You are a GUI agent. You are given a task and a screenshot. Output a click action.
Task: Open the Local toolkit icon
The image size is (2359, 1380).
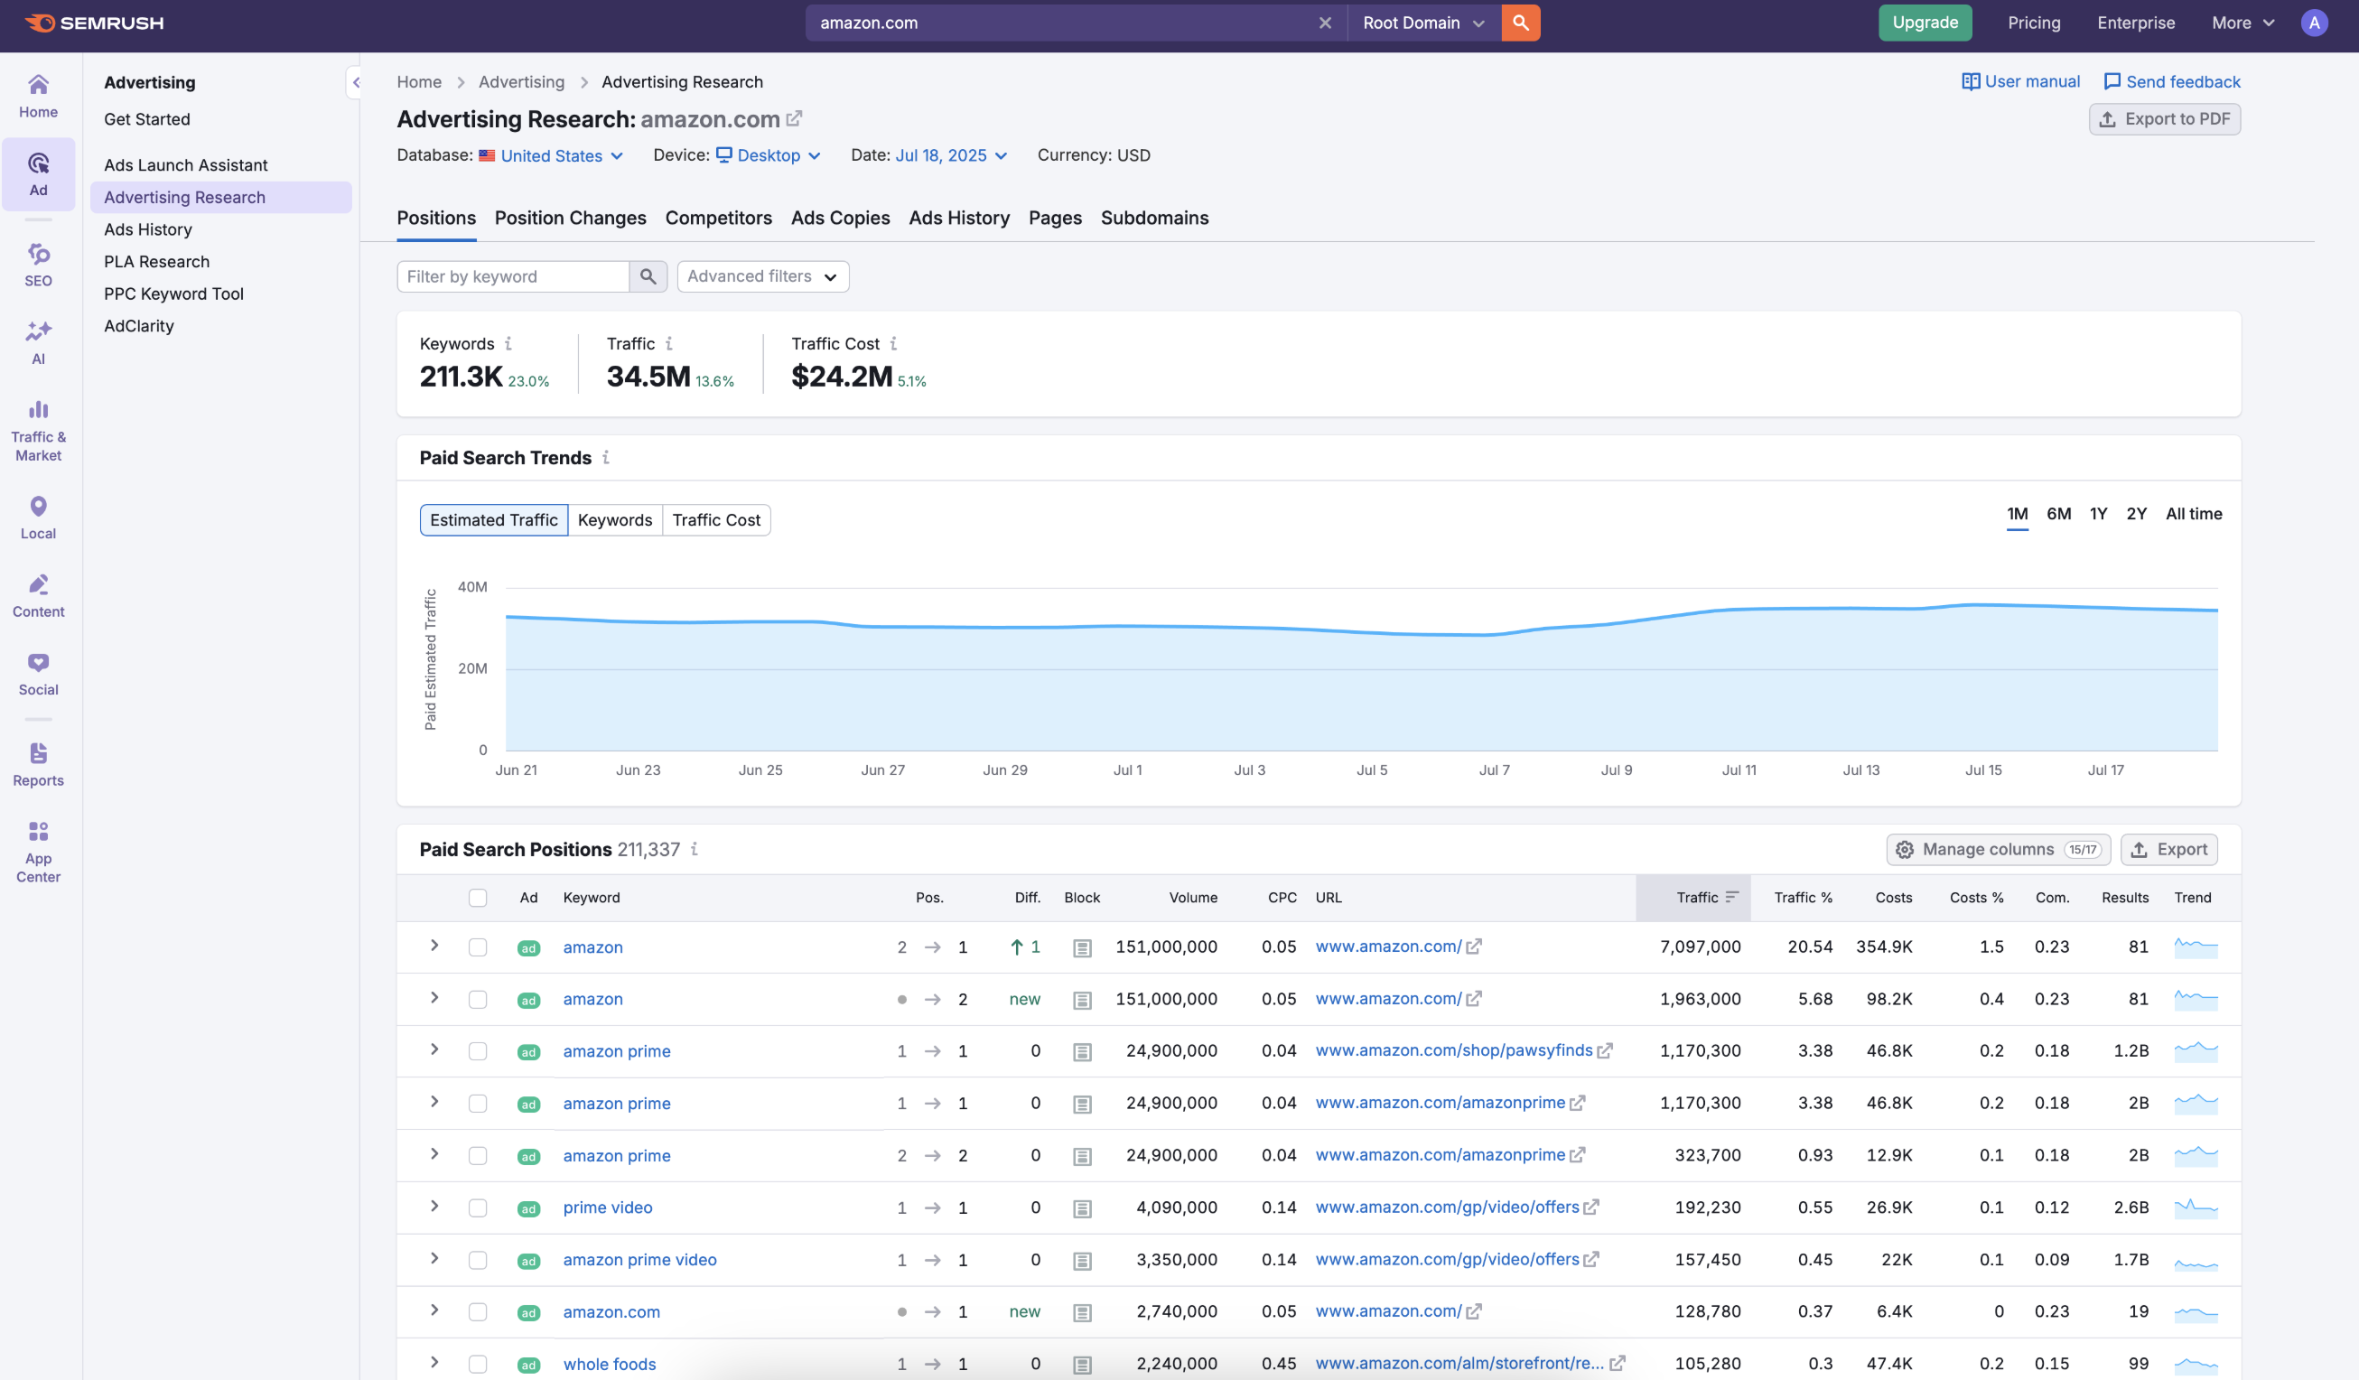[38, 517]
